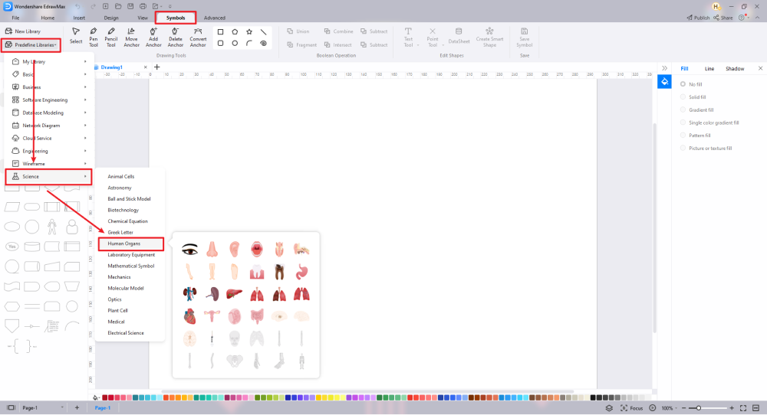This screenshot has width=767, height=415.
Task: Collapse the right panel with double chevron
Action: point(664,68)
